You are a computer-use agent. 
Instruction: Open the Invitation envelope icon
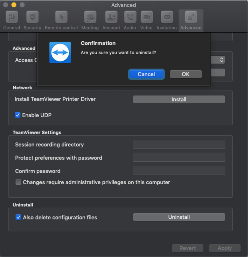[x=167, y=17]
